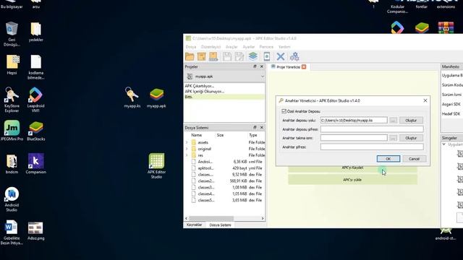This screenshot has height=260, width=463.
Task: Select the myapp.ks keys desktop icon
Action: coord(132,97)
